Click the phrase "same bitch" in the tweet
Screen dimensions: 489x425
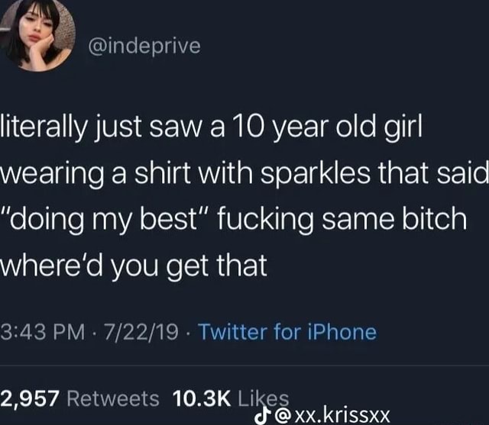(394, 218)
